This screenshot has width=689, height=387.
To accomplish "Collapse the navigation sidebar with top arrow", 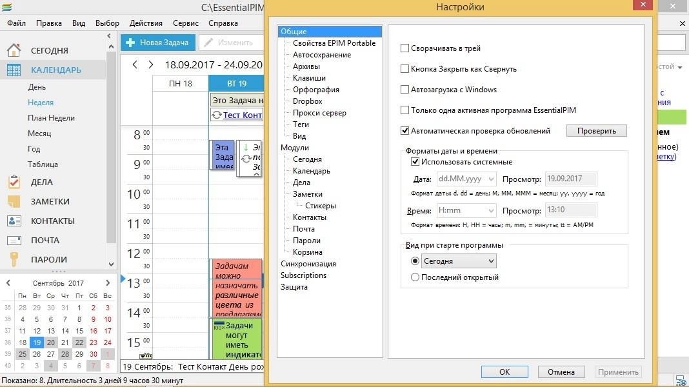I will point(109,36).
